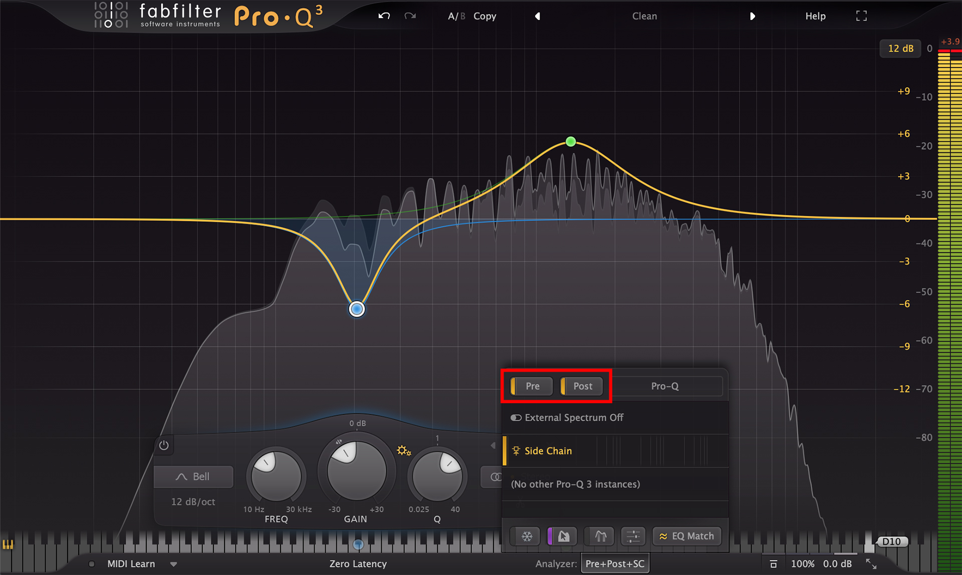This screenshot has height=575, width=962.
Task: Reset the +3.9 peak level readout
Action: pos(950,42)
